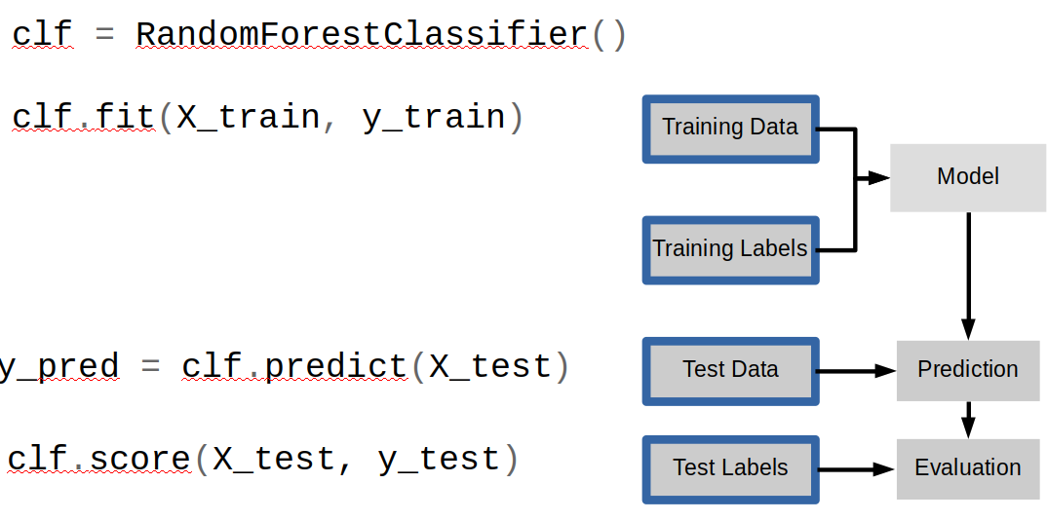Select the Prediction block
The height and width of the screenshot is (521, 1047).
[967, 370]
